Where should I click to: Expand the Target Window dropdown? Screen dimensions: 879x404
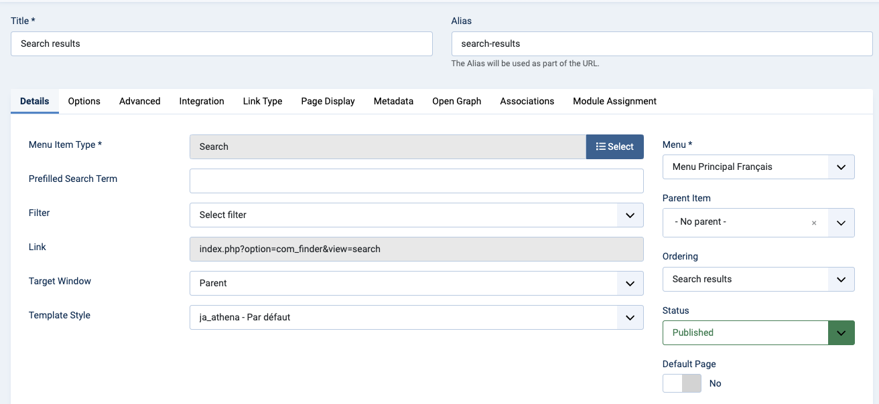416,283
